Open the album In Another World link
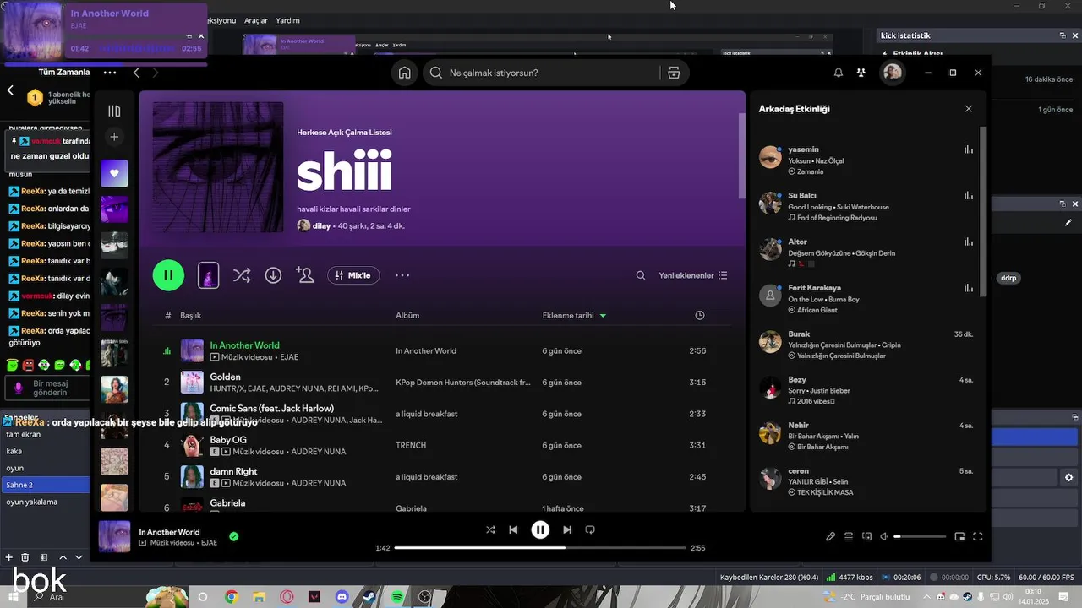The image size is (1082, 608). coord(426,350)
